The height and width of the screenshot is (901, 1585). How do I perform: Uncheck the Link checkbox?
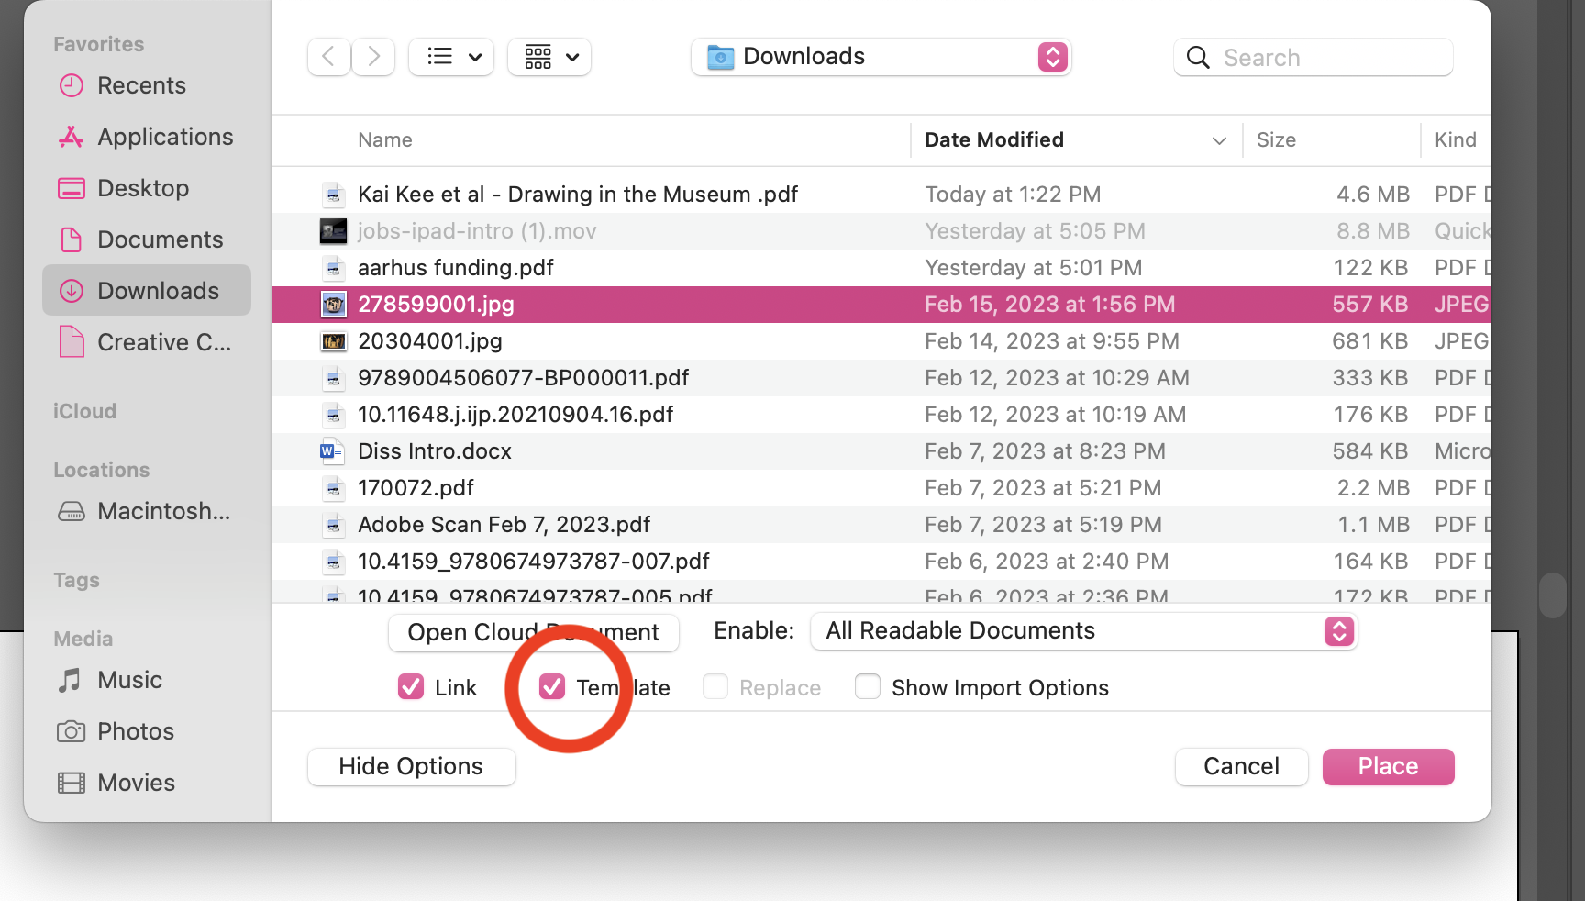click(411, 687)
